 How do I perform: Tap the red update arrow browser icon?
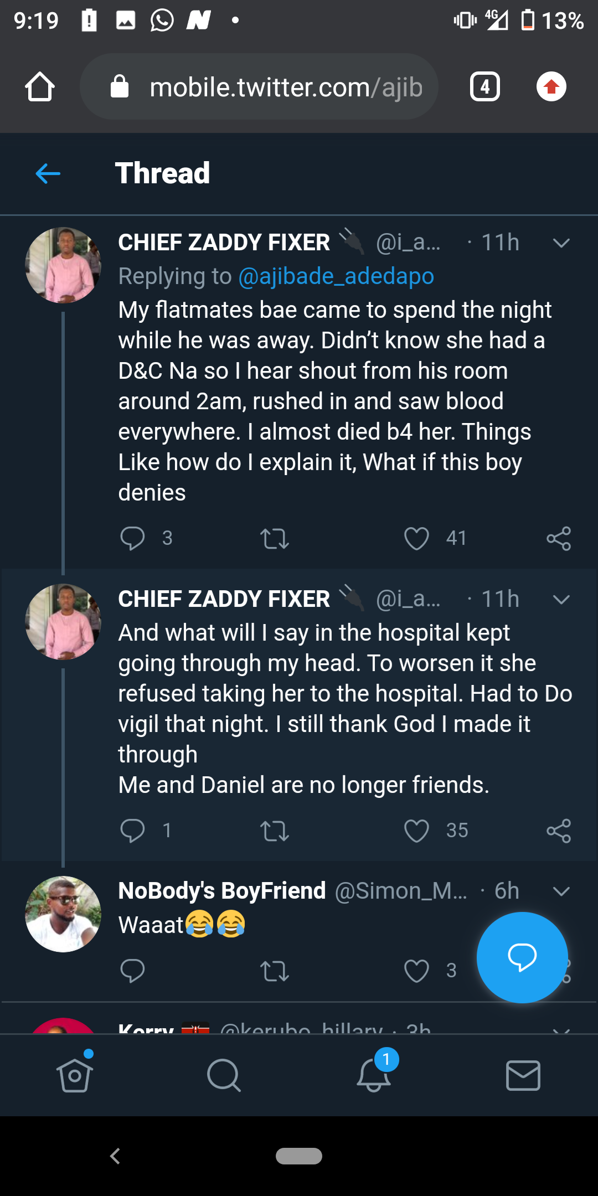551,87
